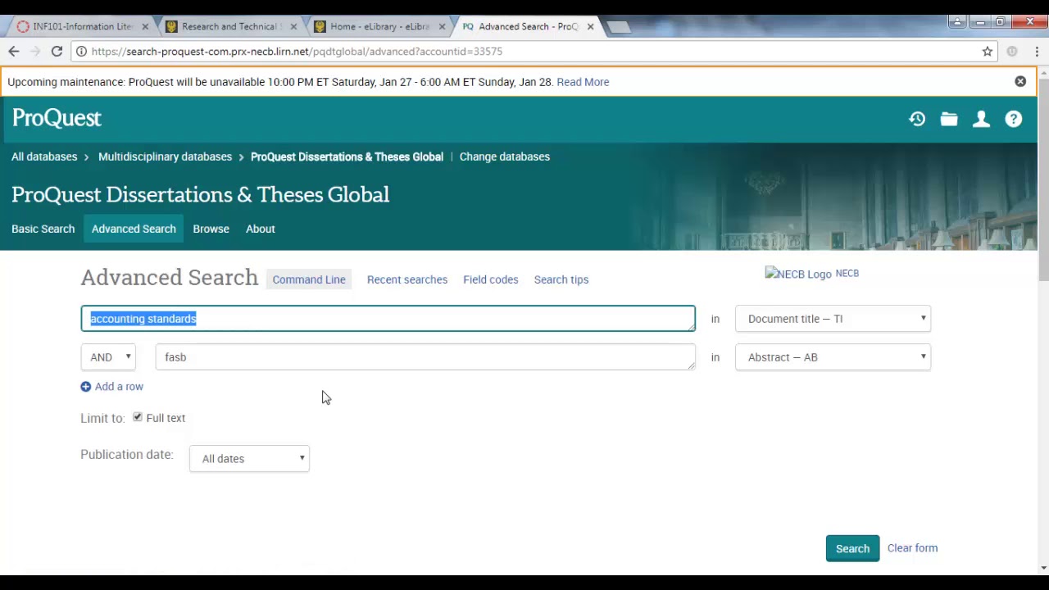Reload the page in the browser
Screen dimensions: 1049x590
[x=57, y=51]
